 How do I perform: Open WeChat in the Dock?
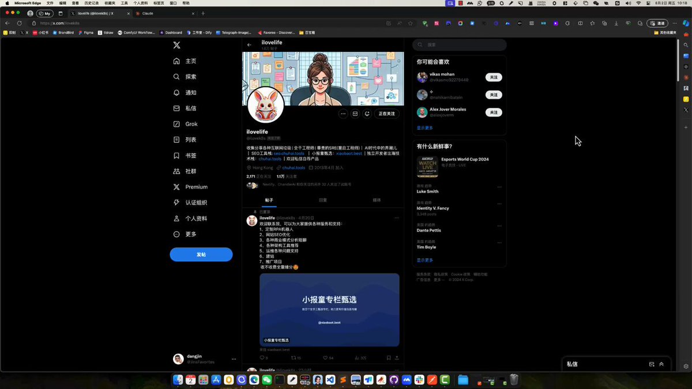[x=266, y=380]
